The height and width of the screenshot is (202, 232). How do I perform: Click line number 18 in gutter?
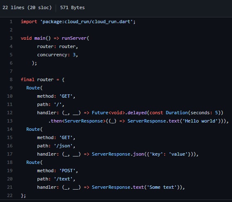[10, 162]
